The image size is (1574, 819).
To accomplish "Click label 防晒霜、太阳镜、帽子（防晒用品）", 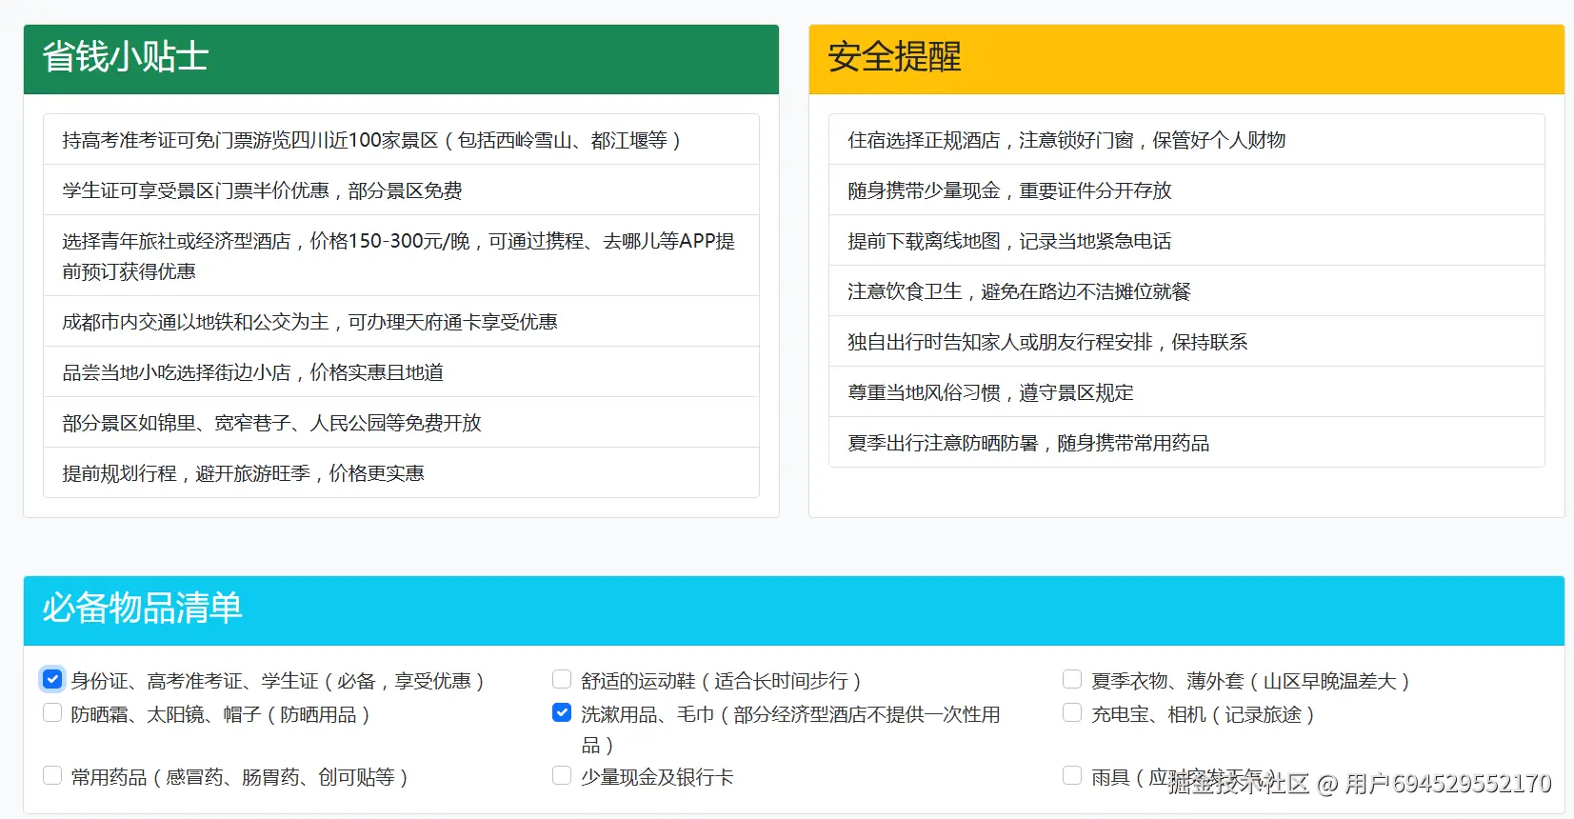I will pos(222,714).
